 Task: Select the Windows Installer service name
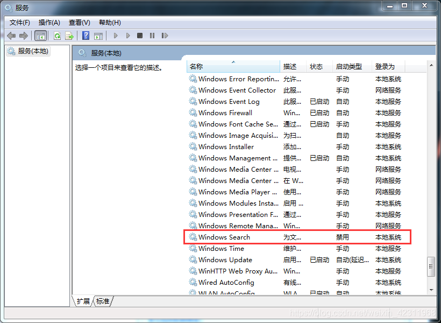[226, 147]
